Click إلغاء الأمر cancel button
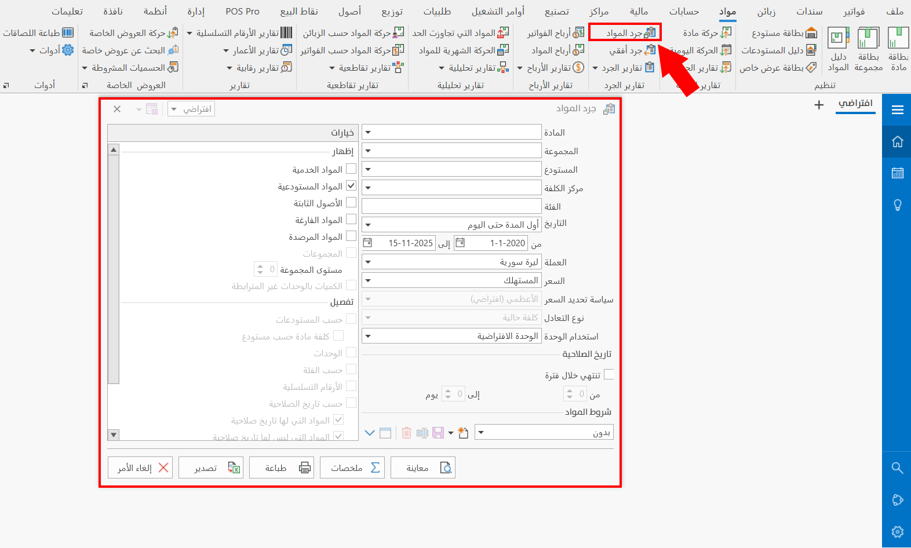The image size is (911, 548). coord(140,467)
